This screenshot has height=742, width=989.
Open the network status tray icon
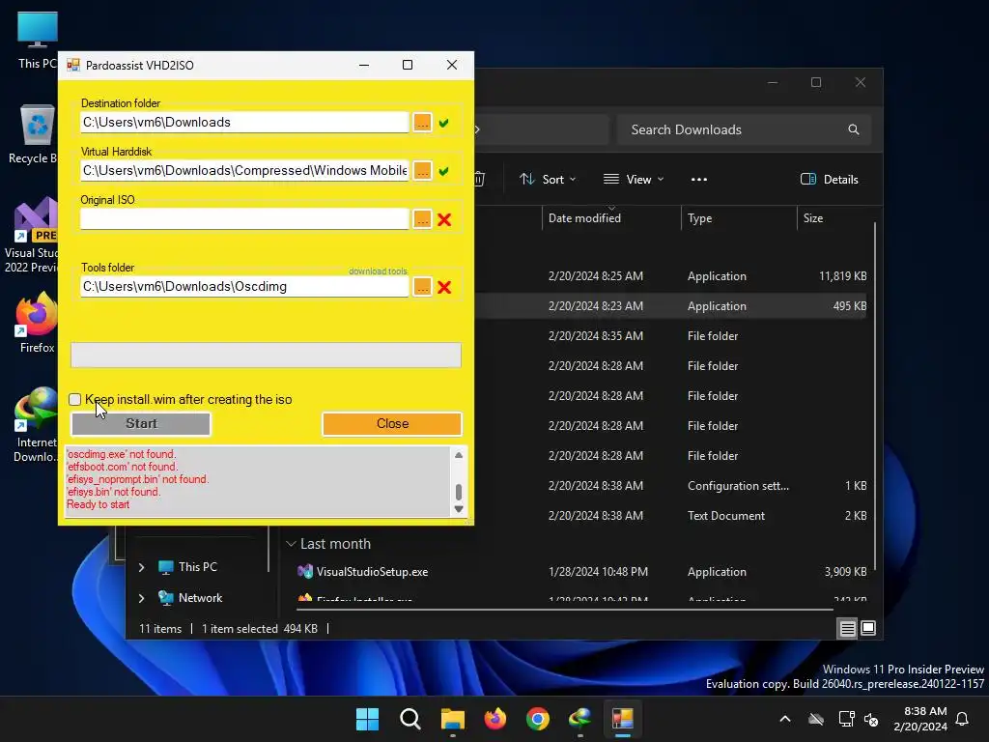846,719
